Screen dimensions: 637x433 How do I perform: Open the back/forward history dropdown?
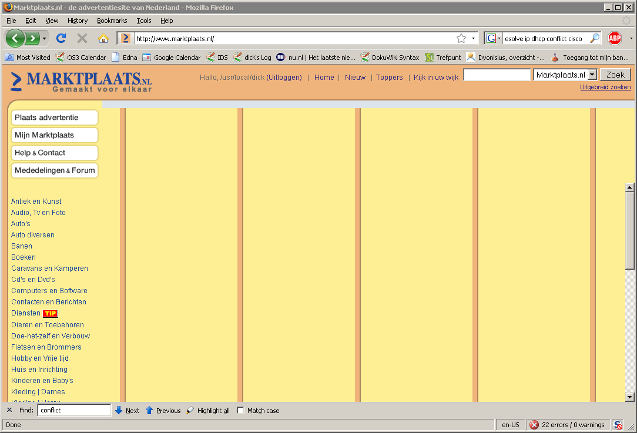44,39
